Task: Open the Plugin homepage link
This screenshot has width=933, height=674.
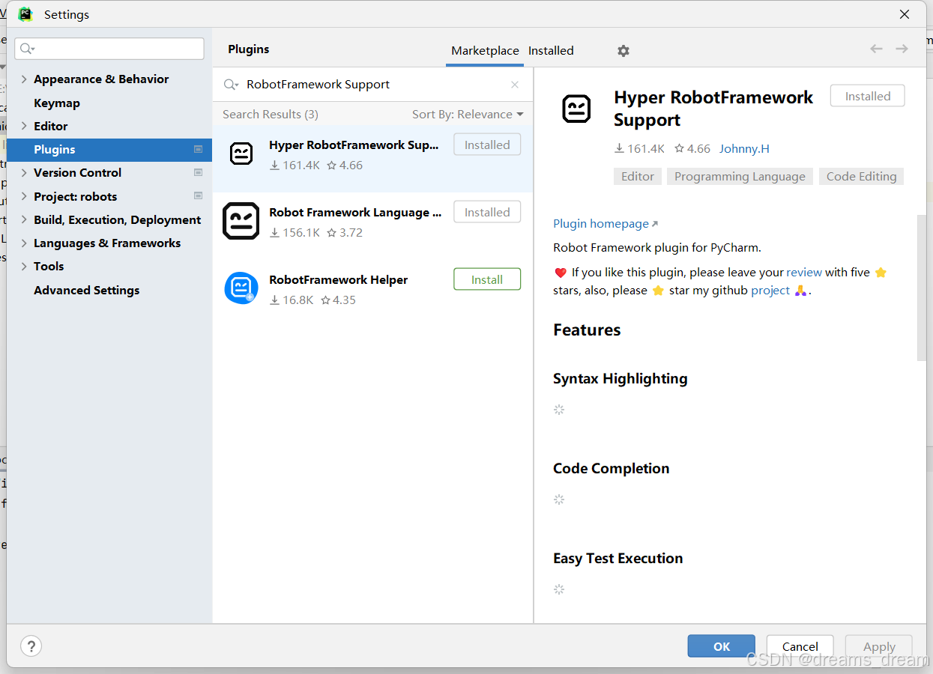Action: coord(606,223)
